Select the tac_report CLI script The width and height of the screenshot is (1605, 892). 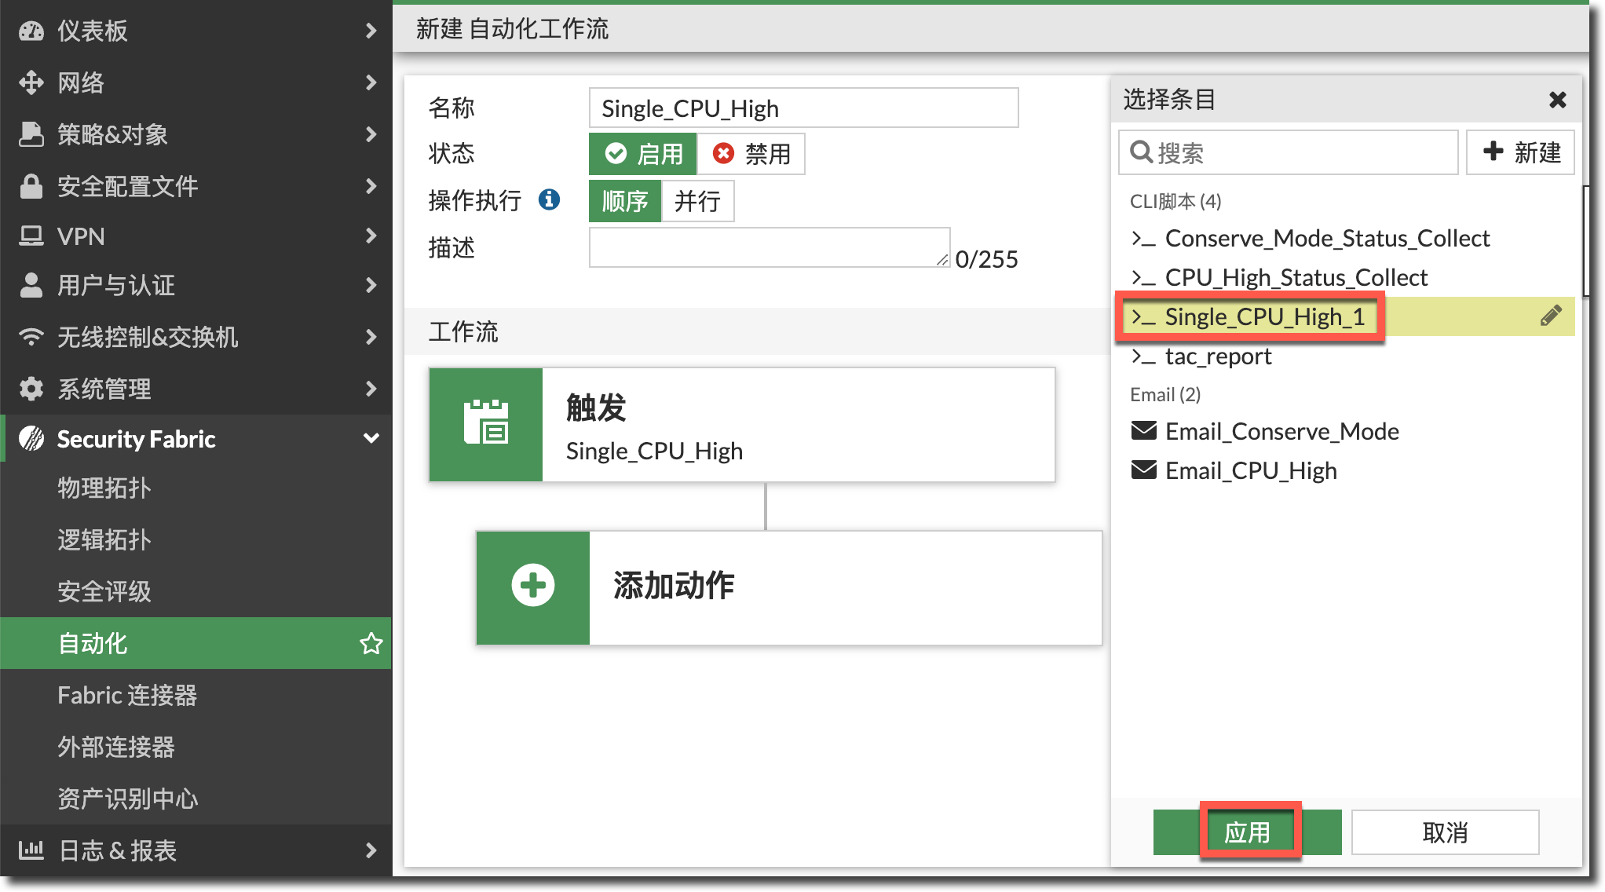click(1217, 356)
